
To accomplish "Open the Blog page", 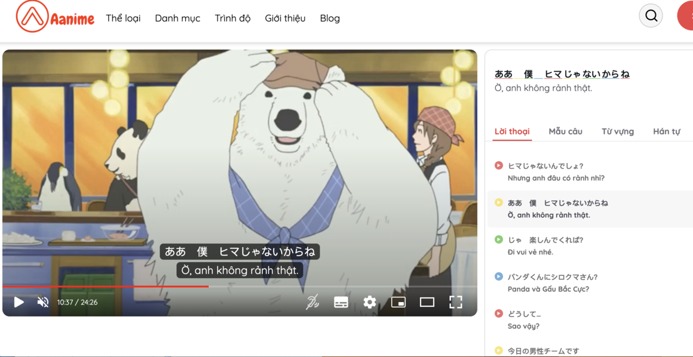I will 330,18.
